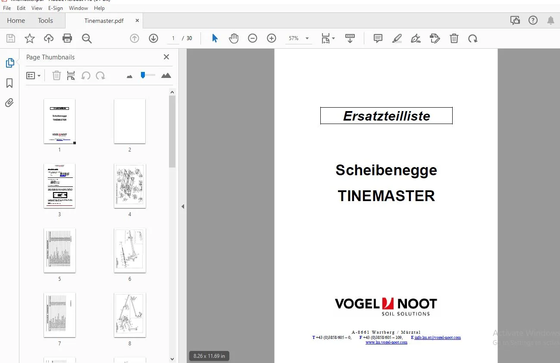Close the Tinemaster.pdf tab
560x363 pixels.
(137, 20)
